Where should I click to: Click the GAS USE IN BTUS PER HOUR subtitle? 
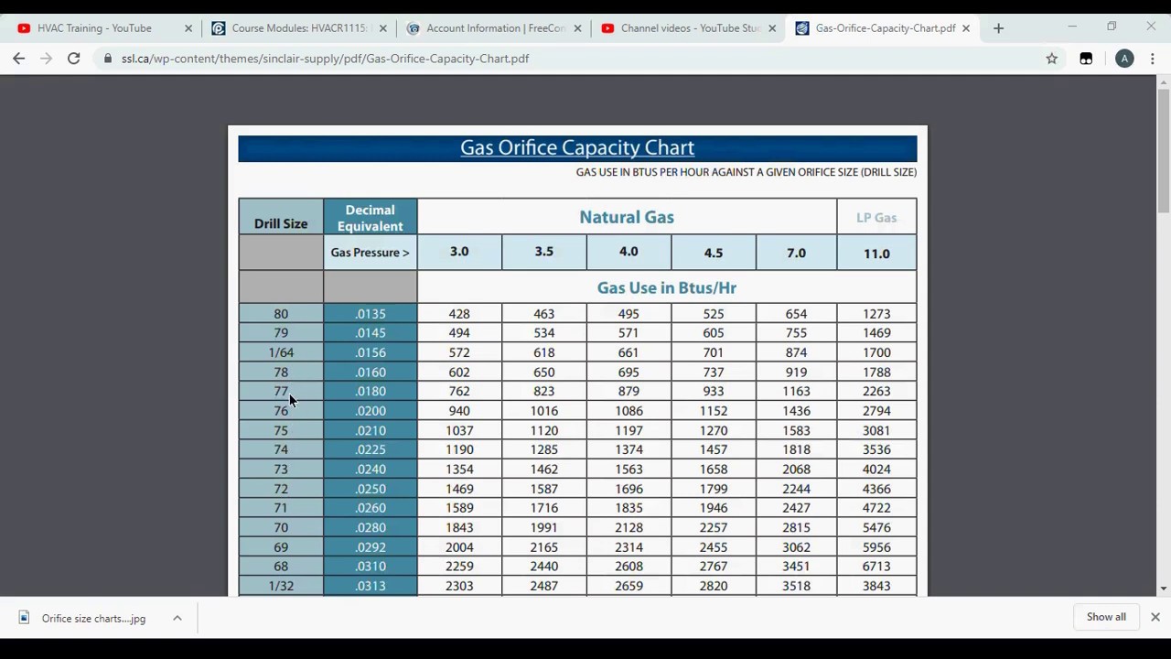[747, 172]
